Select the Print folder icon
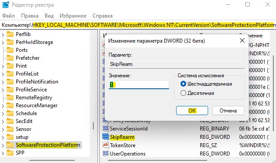276x163 pixels. click(10, 66)
